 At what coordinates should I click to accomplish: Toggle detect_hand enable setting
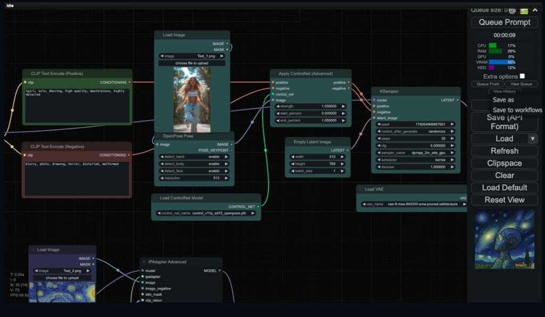tap(194, 157)
